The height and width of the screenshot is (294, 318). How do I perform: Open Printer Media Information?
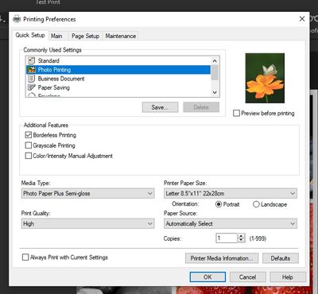pos(222,258)
